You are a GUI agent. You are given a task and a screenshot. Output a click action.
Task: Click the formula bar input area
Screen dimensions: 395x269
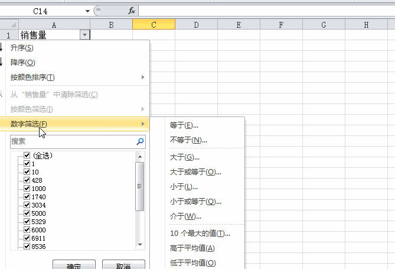[x=266, y=11]
